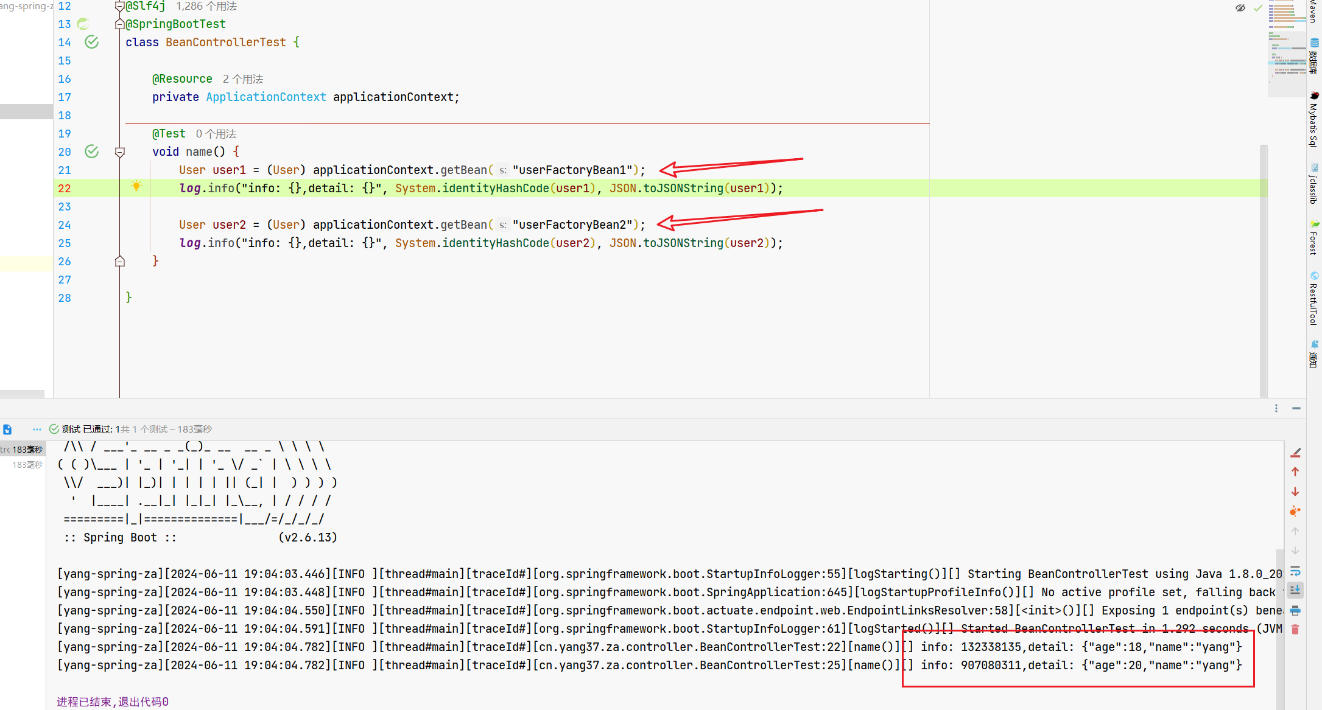Image resolution: width=1322 pixels, height=710 pixels.
Task: Run BeanControllerTest class via gutter icon on line 14
Action: 92,42
